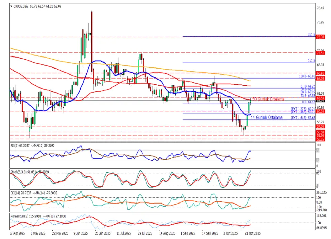The width and height of the screenshot is (331, 239).
Task: Click the red 66.91 price level tag
Action: (x=320, y=73)
